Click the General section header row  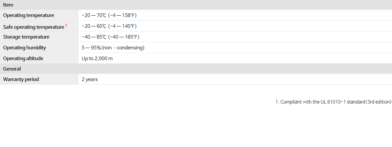pos(12,69)
